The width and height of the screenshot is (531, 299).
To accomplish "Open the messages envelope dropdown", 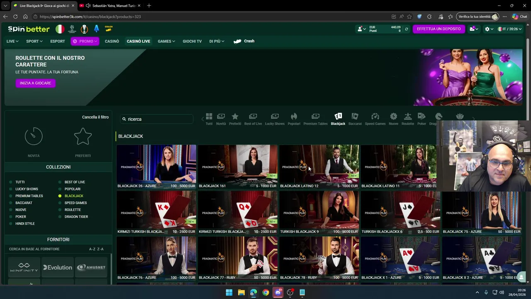I will 474,29.
